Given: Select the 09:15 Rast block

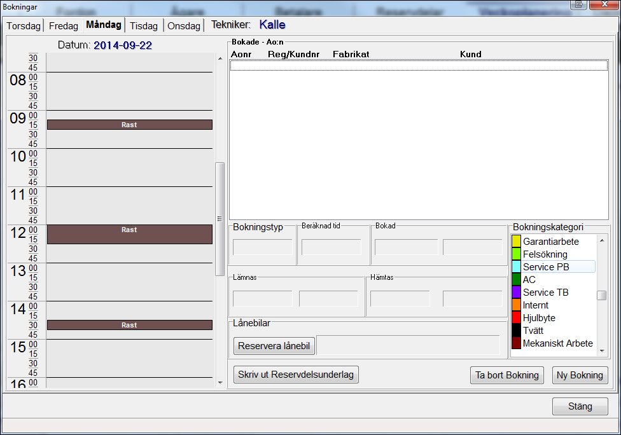Looking at the screenshot, I should [130, 125].
